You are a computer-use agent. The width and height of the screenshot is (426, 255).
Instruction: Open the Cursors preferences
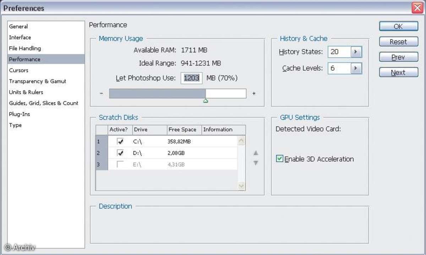18,70
